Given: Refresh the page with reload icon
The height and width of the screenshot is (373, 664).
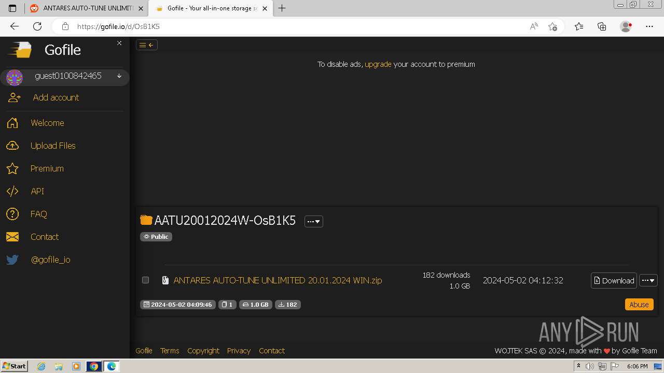Looking at the screenshot, I should click(37, 26).
